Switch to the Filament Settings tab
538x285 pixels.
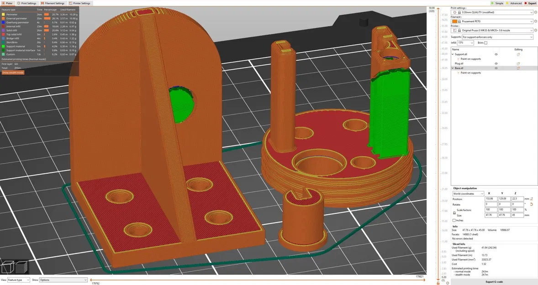[53, 3]
